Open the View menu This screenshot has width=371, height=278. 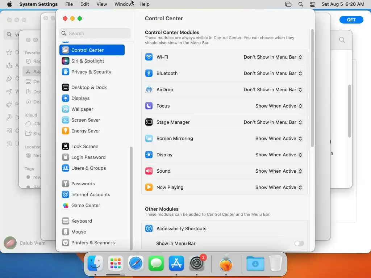(x=101, y=4)
